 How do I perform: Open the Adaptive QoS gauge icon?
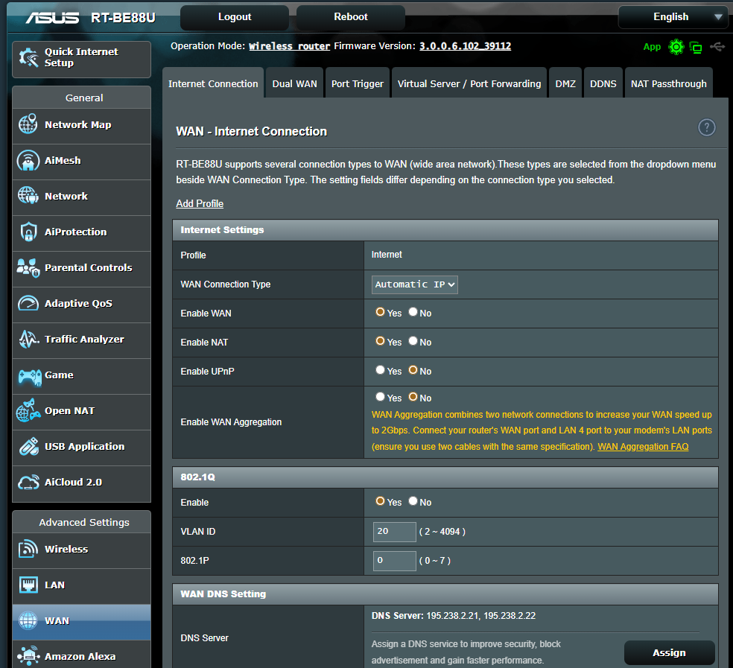pos(28,304)
